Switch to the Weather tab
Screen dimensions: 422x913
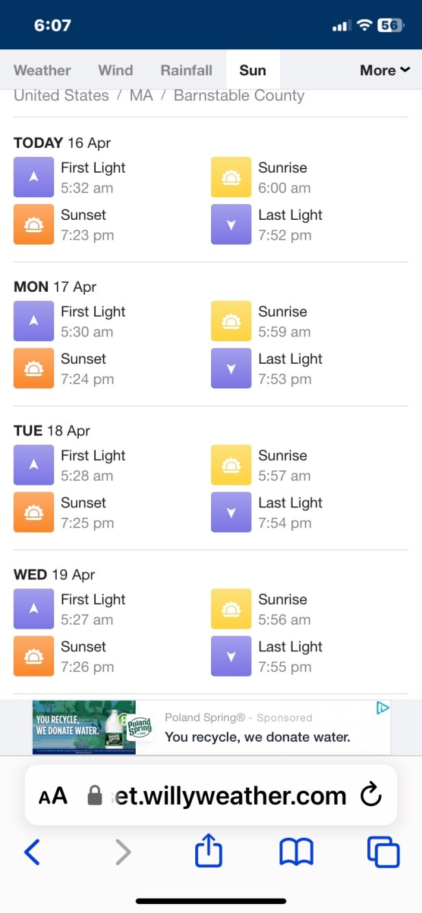coord(42,70)
